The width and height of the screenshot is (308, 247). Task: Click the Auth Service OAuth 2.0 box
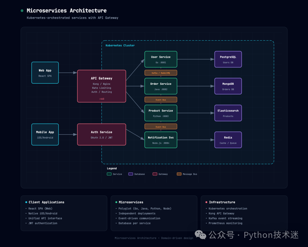[102, 135]
